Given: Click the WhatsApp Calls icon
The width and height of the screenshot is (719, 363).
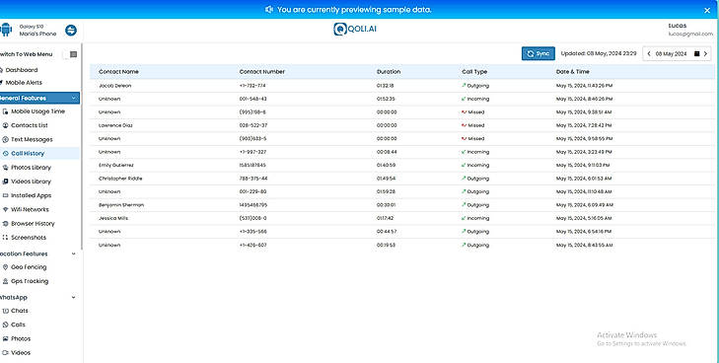Looking at the screenshot, I should [x=6, y=325].
